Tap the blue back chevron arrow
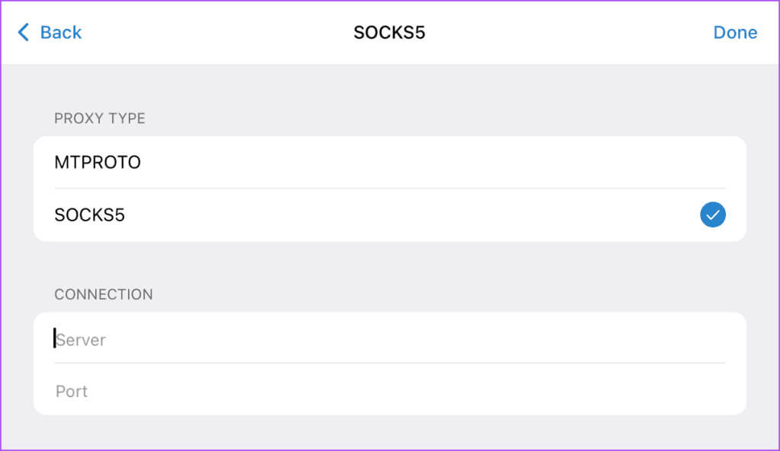This screenshot has width=780, height=451. click(x=24, y=32)
